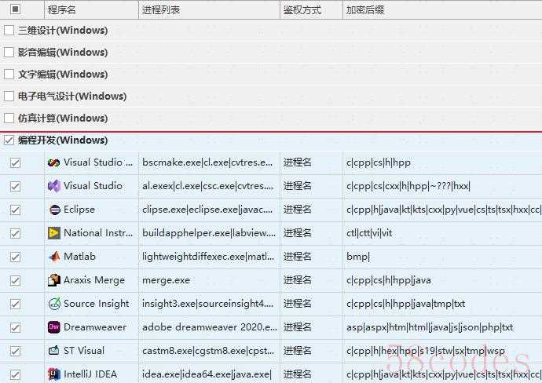The image size is (542, 383).
Task: Sort by the 鉴权方式 column header
Action: [311, 9]
